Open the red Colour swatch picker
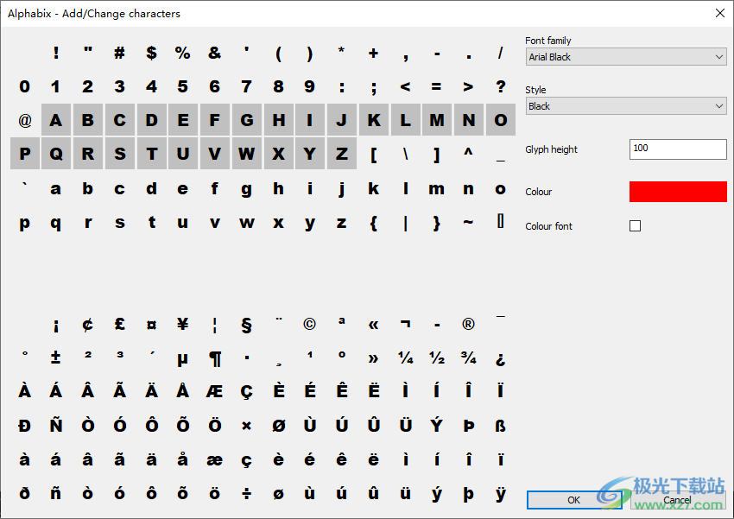This screenshot has height=519, width=734. [678, 192]
